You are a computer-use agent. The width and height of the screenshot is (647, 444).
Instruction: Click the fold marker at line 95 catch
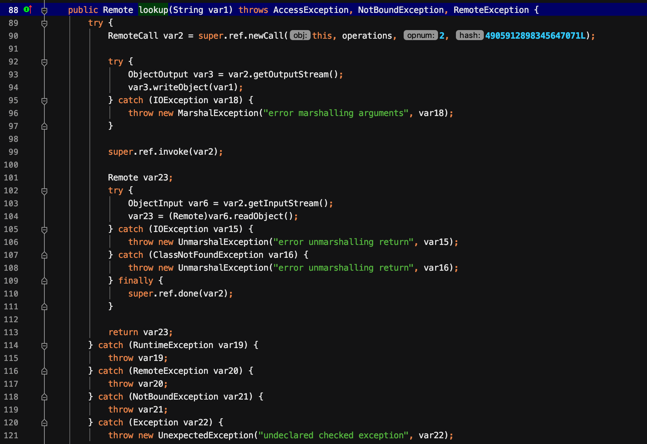click(x=44, y=101)
